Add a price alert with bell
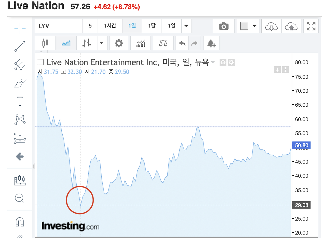 (x=211, y=43)
